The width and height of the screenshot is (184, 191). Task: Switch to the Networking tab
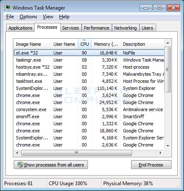click(125, 28)
